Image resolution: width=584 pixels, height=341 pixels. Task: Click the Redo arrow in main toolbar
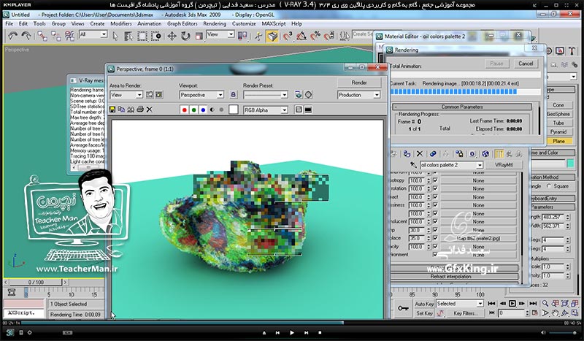pyautogui.click(x=26, y=36)
